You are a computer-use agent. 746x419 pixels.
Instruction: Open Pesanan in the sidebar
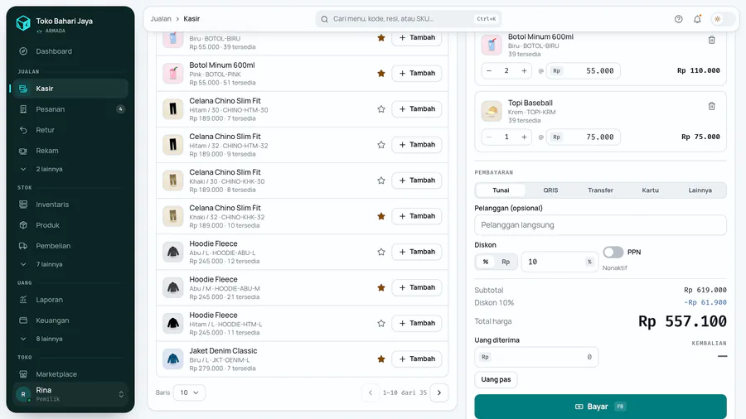point(70,109)
